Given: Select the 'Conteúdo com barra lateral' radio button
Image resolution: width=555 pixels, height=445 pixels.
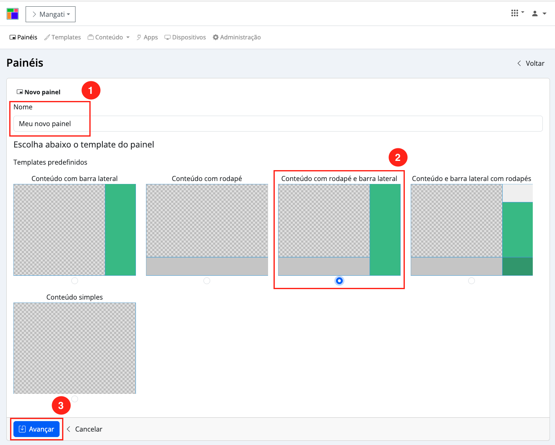Looking at the screenshot, I should tap(75, 281).
